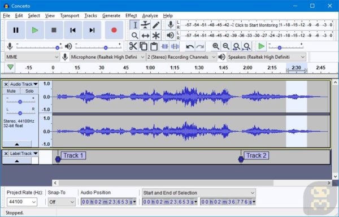Close the Audio Track with X
The width and height of the screenshot is (339, 217).
point(6,84)
